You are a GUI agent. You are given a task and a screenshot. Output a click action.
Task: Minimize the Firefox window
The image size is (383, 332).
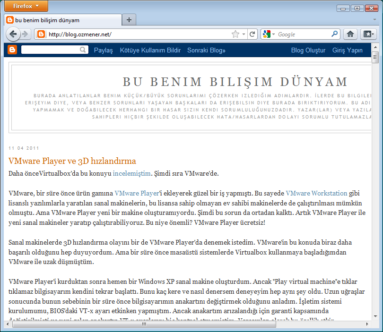(x=343, y=9)
